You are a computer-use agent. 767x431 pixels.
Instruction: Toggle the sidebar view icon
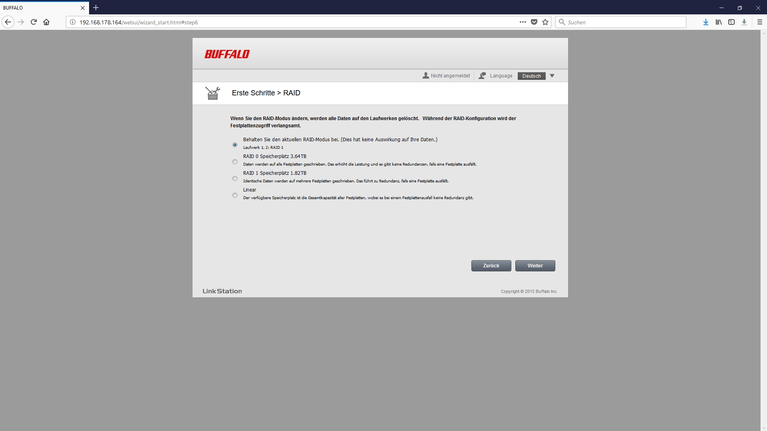tap(731, 22)
